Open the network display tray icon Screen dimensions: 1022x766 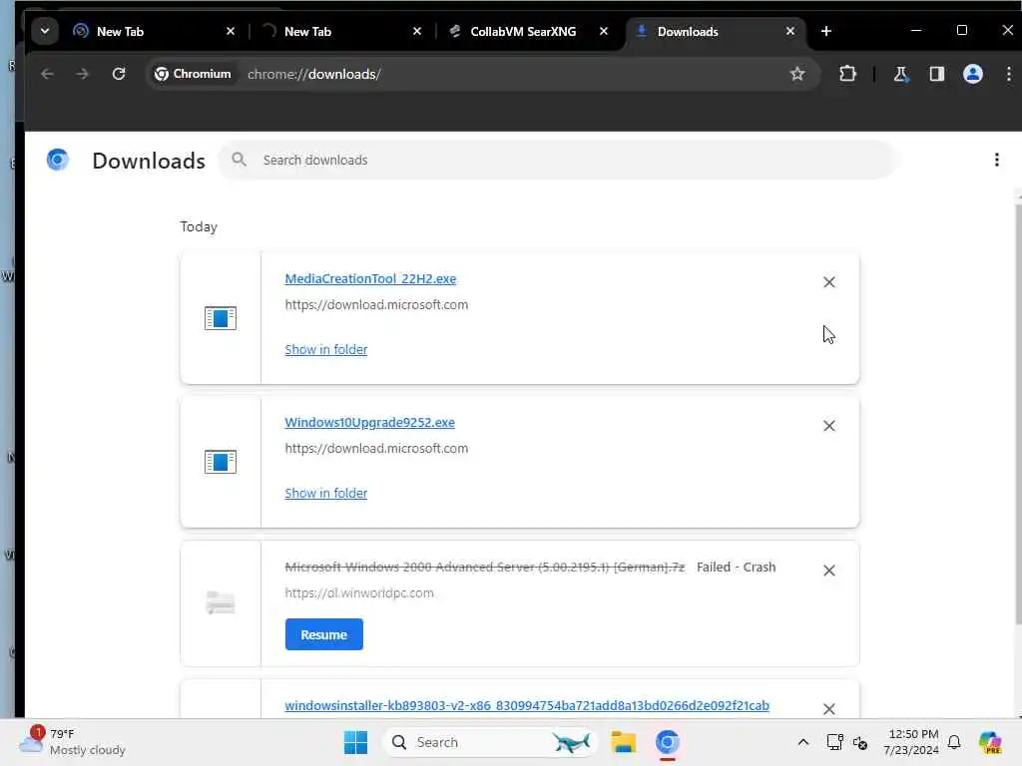click(x=834, y=742)
